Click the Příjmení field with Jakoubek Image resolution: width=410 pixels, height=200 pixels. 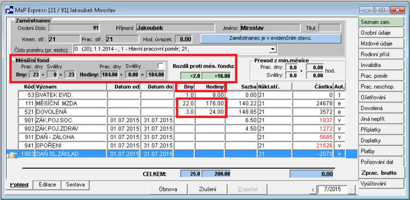point(175,28)
